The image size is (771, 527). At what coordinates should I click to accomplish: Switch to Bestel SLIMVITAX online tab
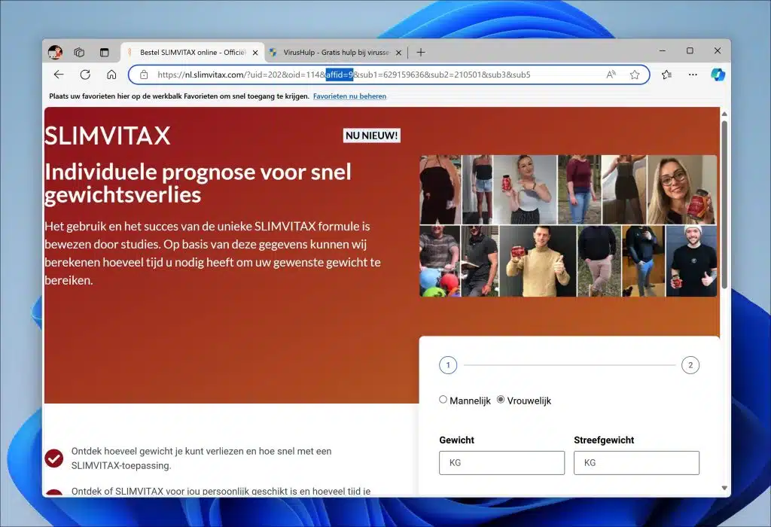(x=192, y=52)
